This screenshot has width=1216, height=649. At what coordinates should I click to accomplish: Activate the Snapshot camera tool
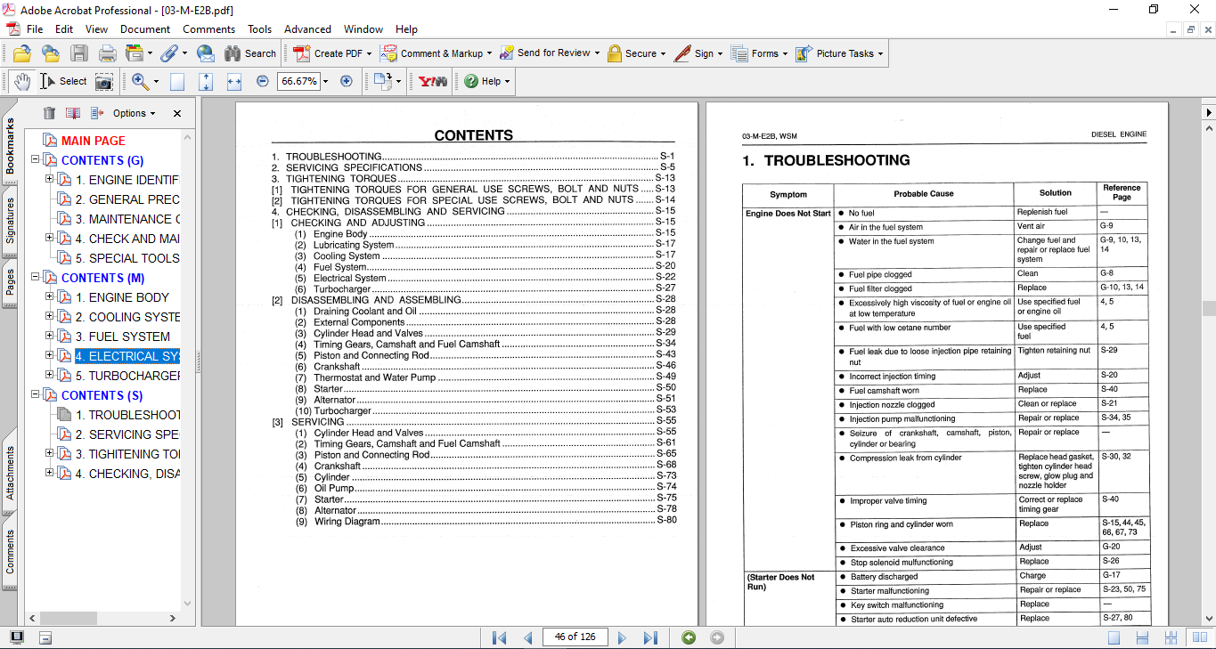(104, 81)
